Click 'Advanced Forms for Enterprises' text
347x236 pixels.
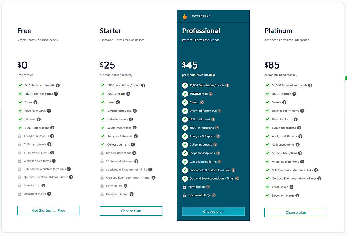pos(287,40)
